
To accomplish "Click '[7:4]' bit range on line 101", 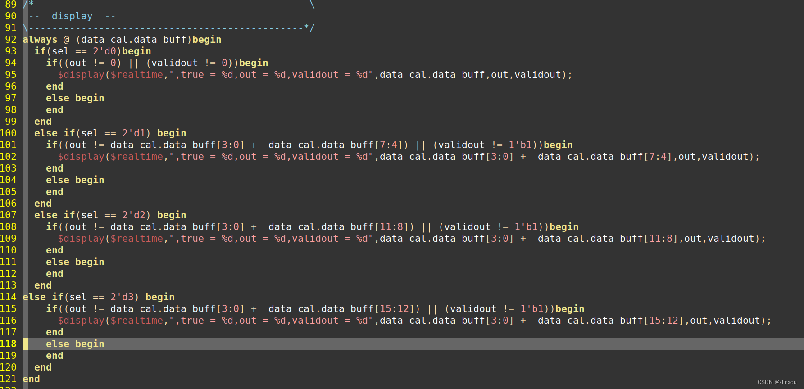I will [389, 145].
